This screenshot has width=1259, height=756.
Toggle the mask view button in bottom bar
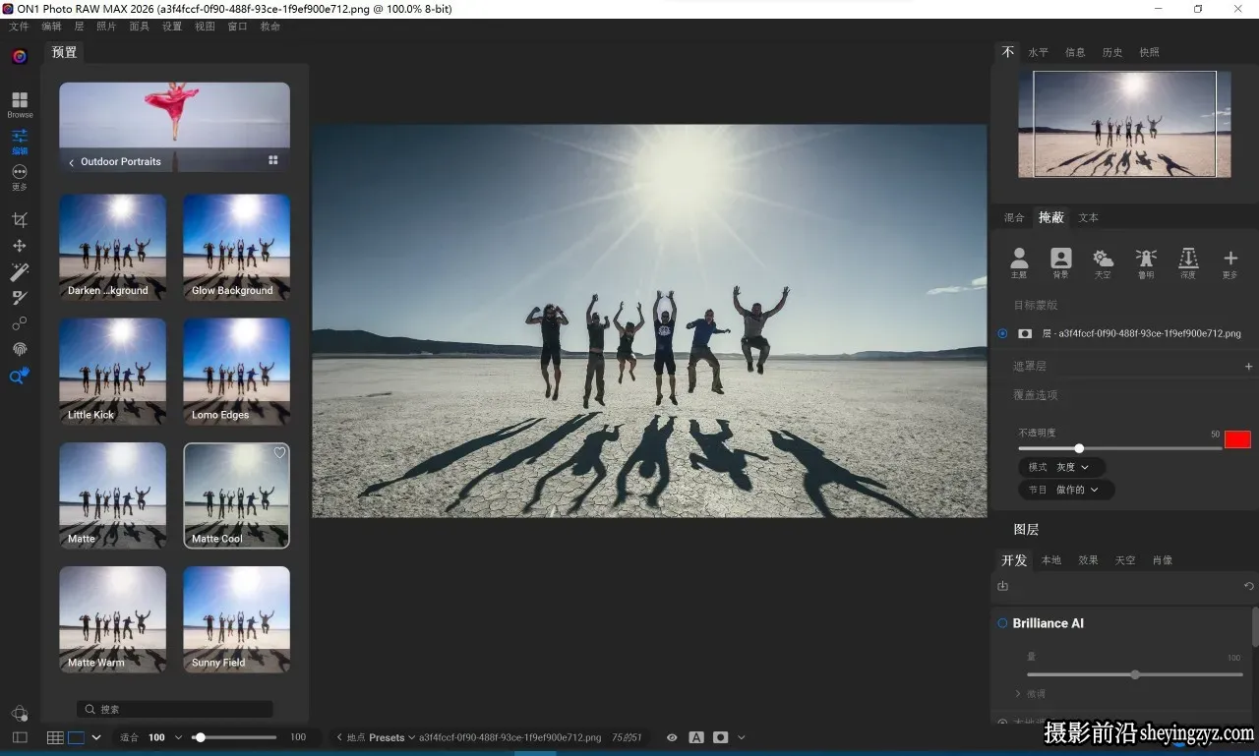click(x=721, y=737)
